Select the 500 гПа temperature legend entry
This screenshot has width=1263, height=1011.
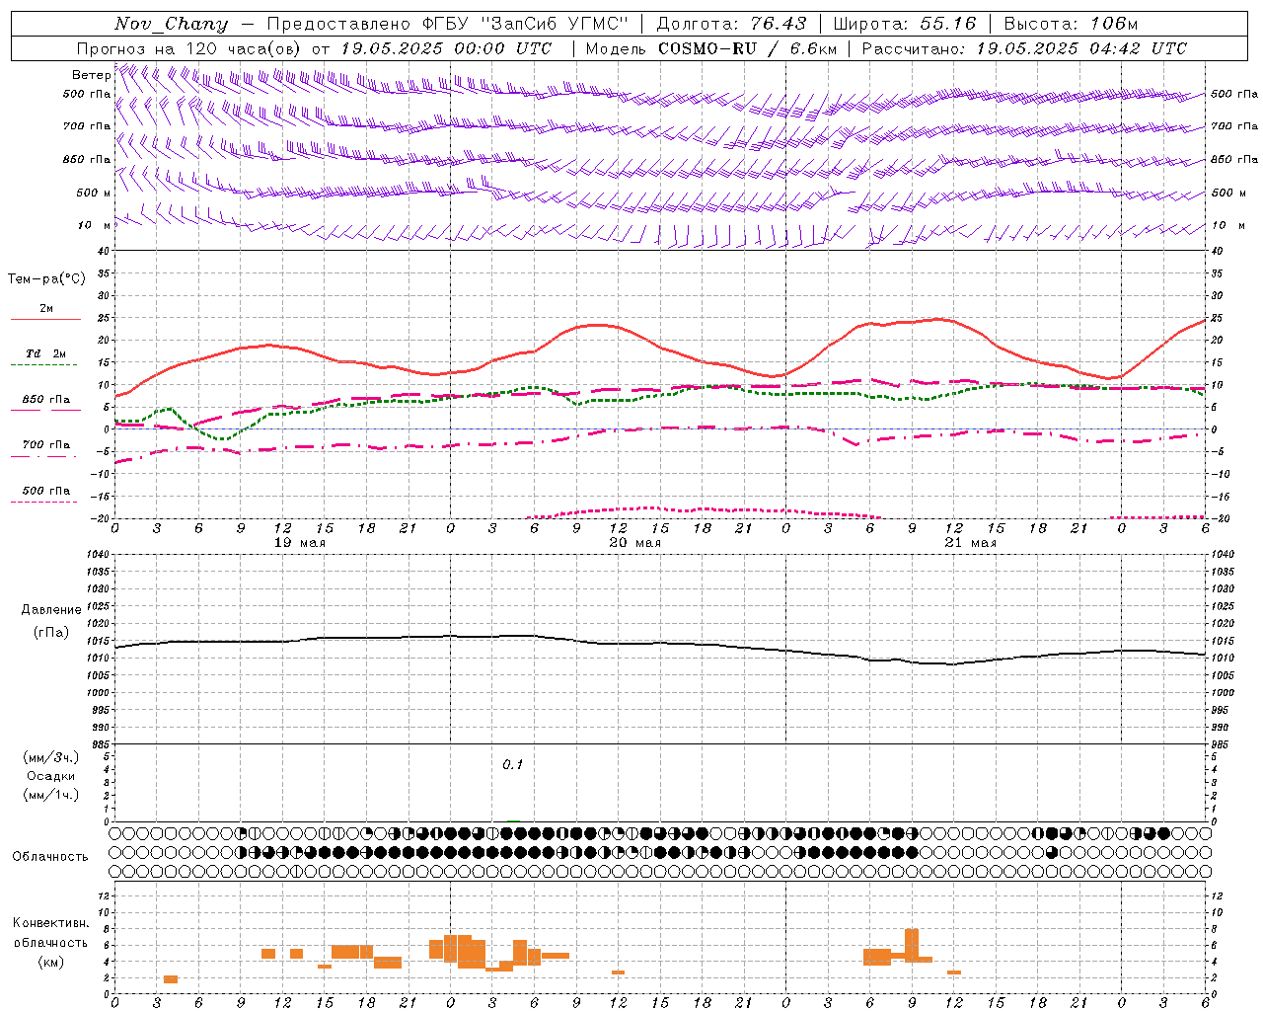pos(46,491)
